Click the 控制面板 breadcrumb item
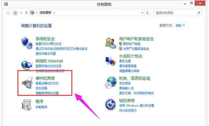209x126 pixels. point(45,13)
